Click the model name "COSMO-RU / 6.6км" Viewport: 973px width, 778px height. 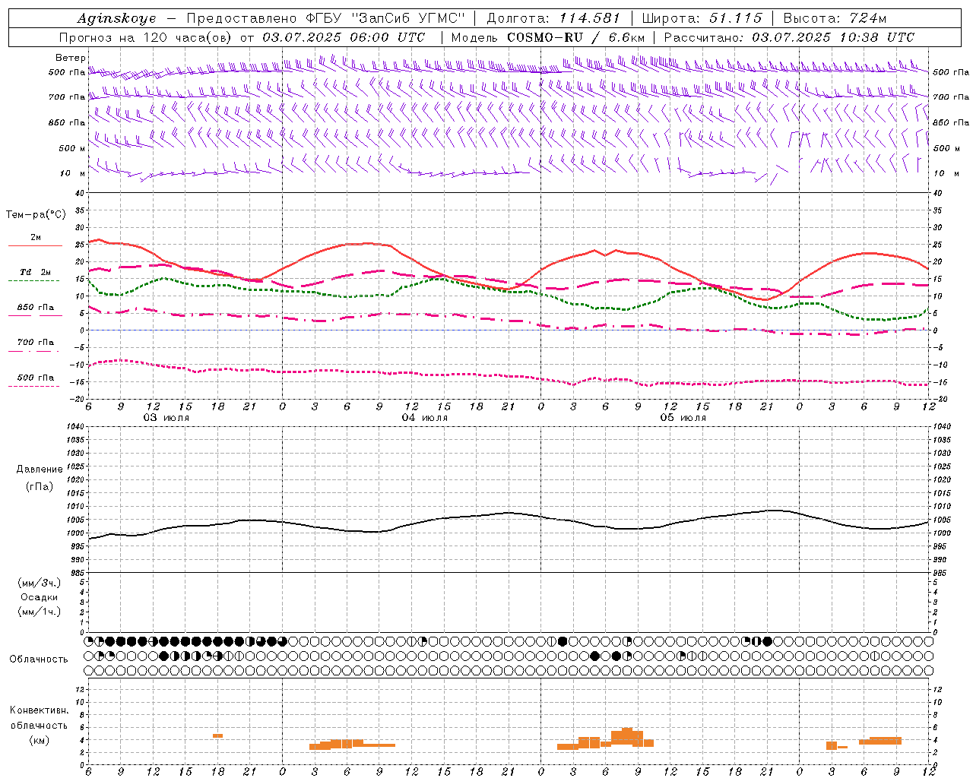[576, 37]
